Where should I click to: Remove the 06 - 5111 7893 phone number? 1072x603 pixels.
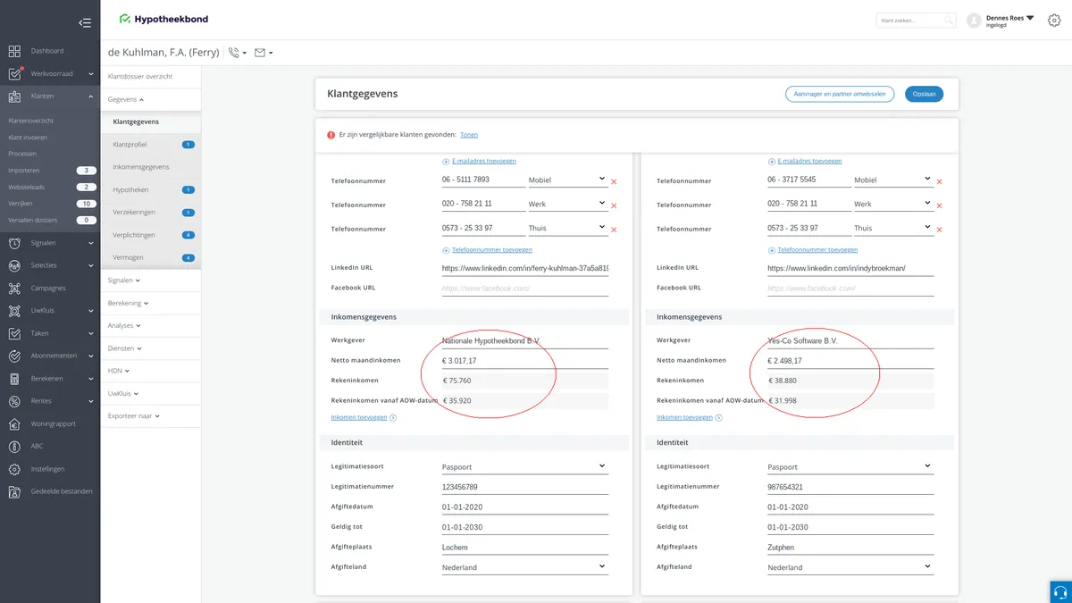click(x=614, y=181)
